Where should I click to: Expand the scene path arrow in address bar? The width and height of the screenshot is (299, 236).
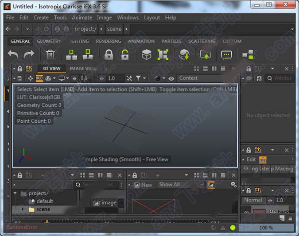[x=126, y=29]
